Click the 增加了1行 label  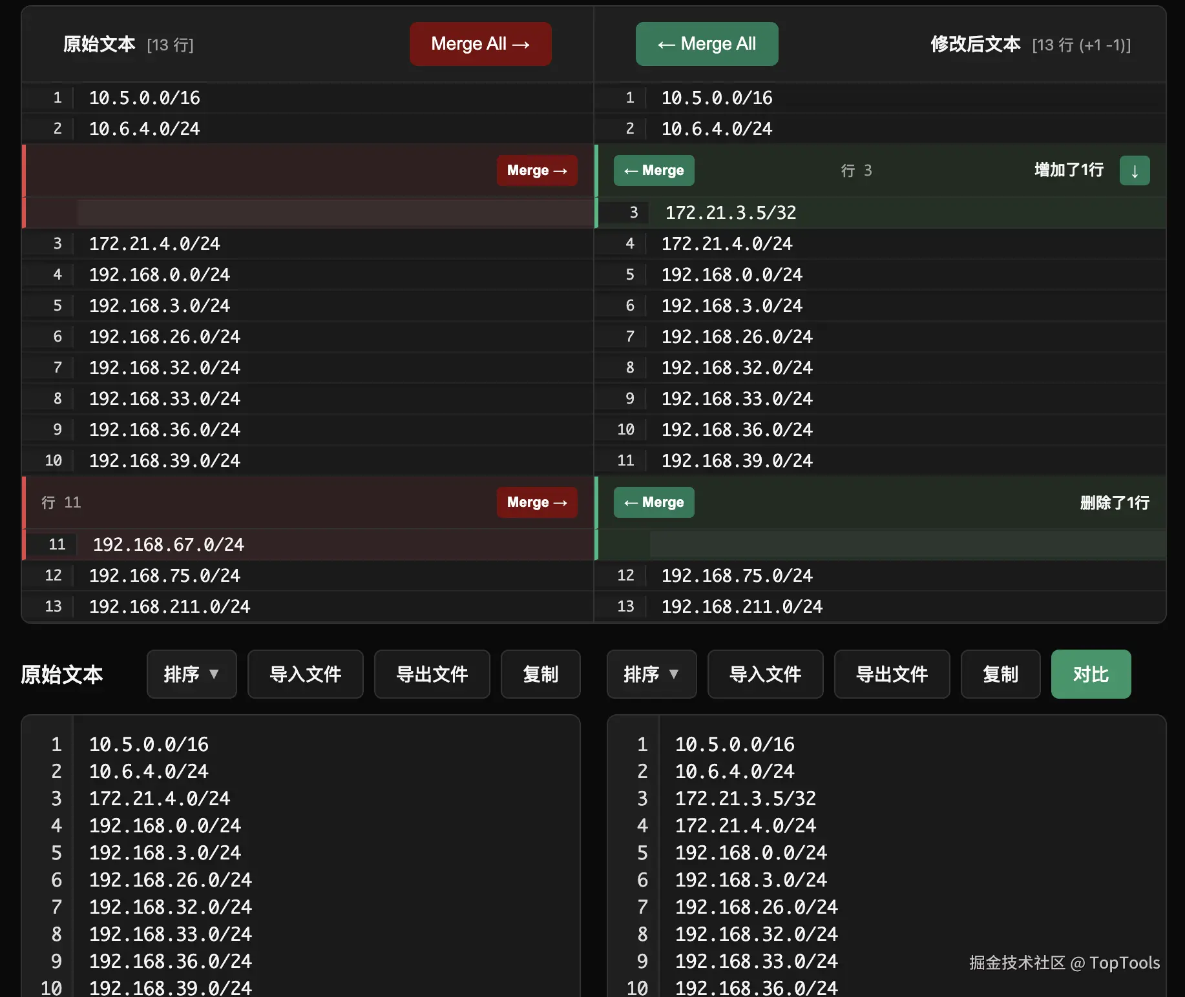coord(1069,170)
